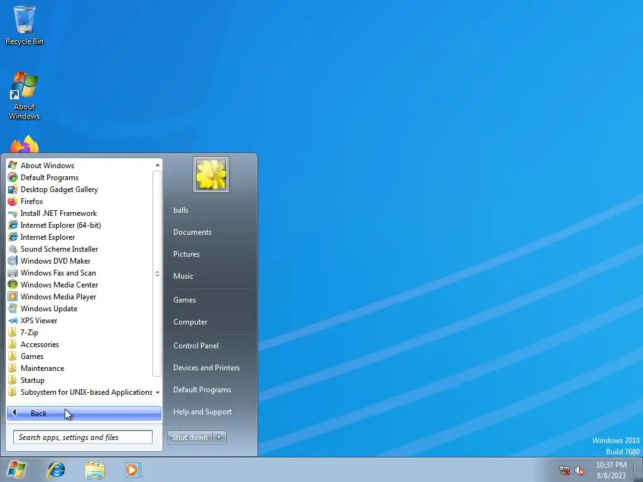Image resolution: width=643 pixels, height=482 pixels.
Task: Click the 'Windows Media Center' label
Action: (60, 284)
